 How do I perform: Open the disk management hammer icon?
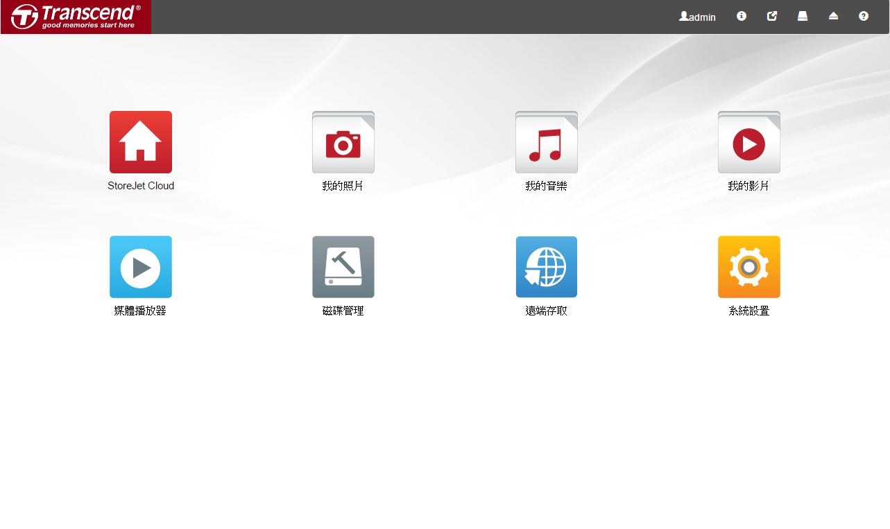[x=343, y=267]
